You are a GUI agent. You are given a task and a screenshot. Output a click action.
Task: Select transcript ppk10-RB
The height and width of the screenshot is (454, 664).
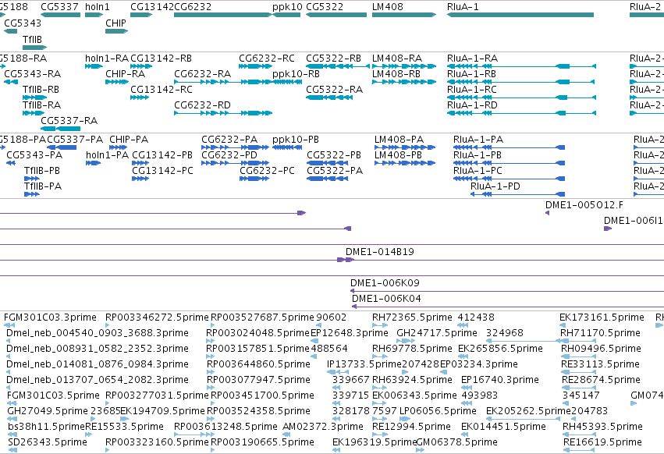click(x=296, y=73)
